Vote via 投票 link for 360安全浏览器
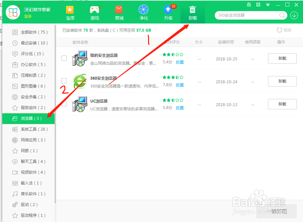Screen dimensions: 303x222 (179, 85)
